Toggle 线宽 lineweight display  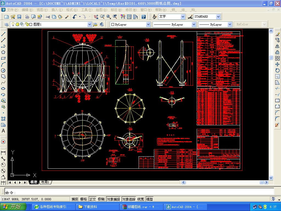pos(141,199)
